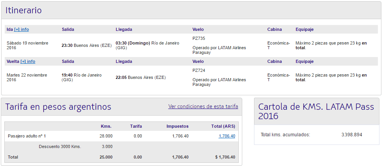Image resolution: width=383 pixels, height=166 pixels.
Task: Select the text 'Martes 22 noviembre 2016'
Action: click(x=27, y=77)
